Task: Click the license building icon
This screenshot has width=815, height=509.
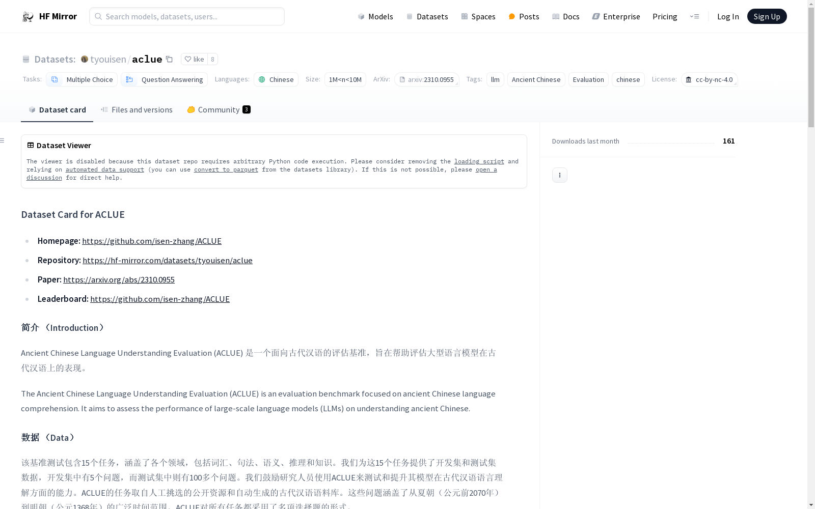Action: click(x=689, y=79)
